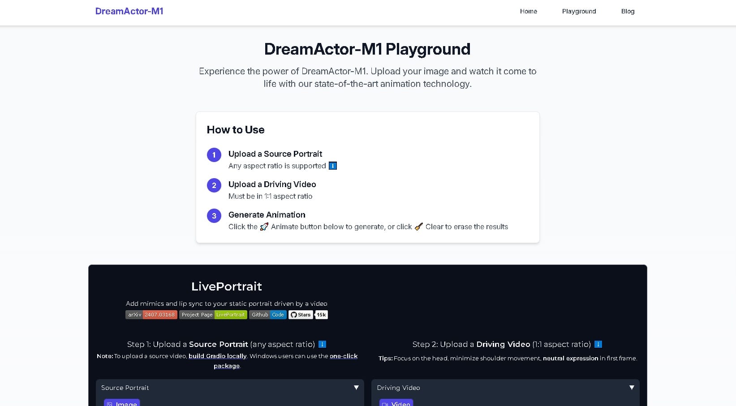Viewport: 736px width, 406px height.
Task: Click the DreamActor-M1 logo
Action: click(x=129, y=11)
